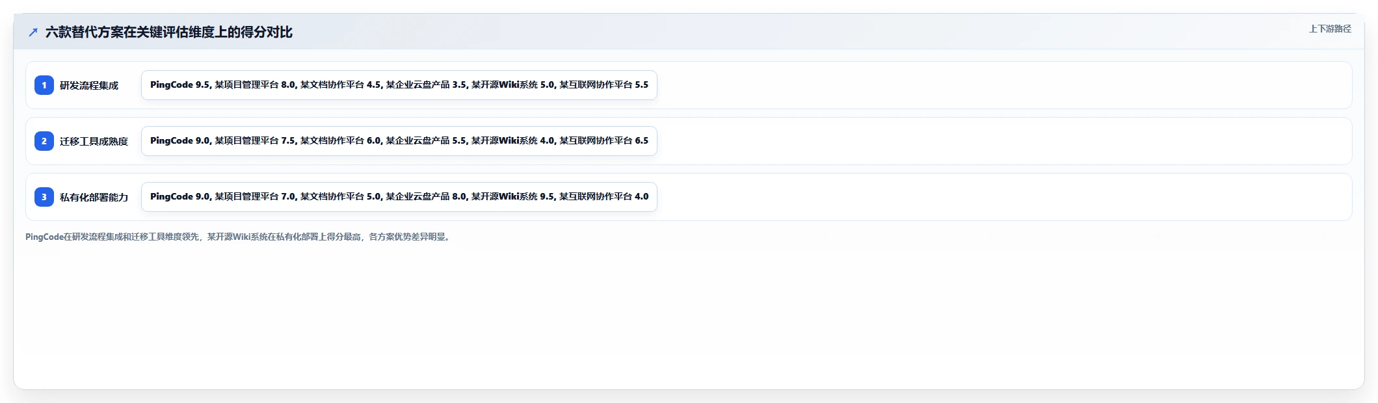Select the 迁移工具成熟度 label
Screen dimensions: 1378x403
pyautogui.click(x=94, y=142)
